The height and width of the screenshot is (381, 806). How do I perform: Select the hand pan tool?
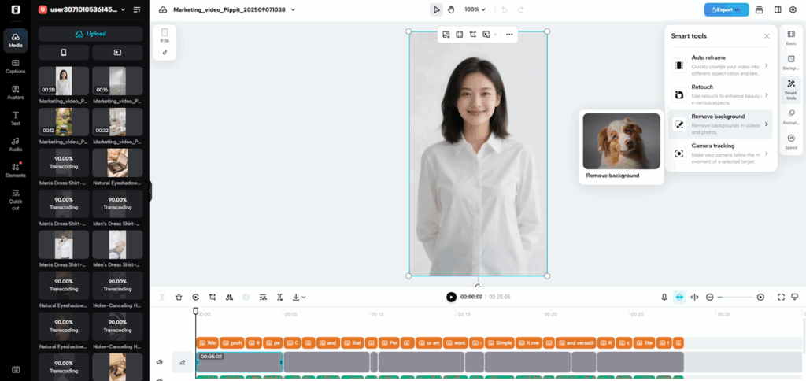pyautogui.click(x=451, y=9)
